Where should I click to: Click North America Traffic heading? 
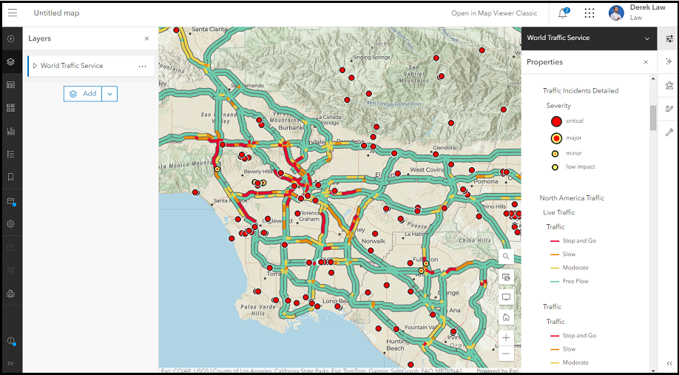pyautogui.click(x=572, y=198)
